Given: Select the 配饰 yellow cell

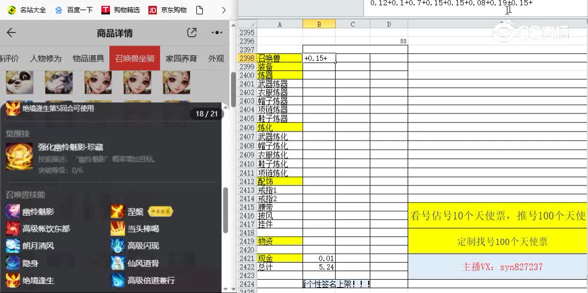Looking at the screenshot, I should pyautogui.click(x=280, y=182).
